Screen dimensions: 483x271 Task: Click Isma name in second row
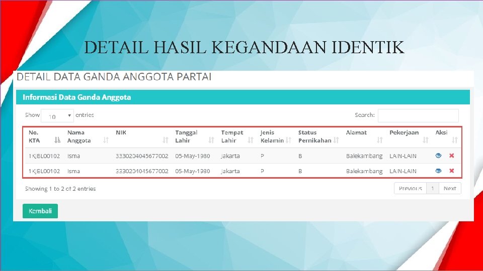[73, 171]
